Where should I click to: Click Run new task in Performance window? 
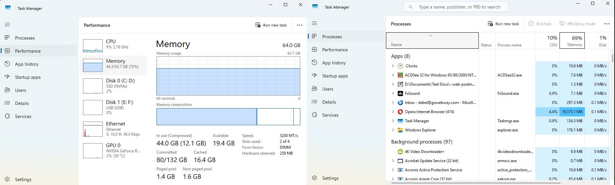(x=271, y=25)
